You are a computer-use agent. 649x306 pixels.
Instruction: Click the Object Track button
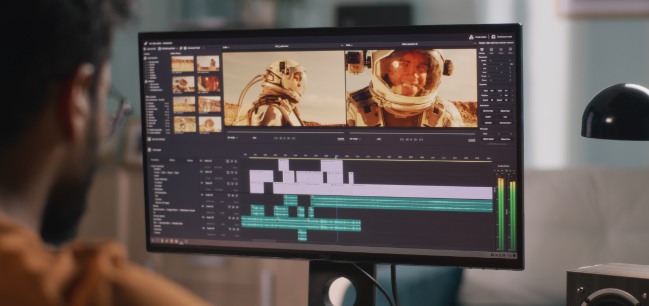pyautogui.click(x=505, y=111)
